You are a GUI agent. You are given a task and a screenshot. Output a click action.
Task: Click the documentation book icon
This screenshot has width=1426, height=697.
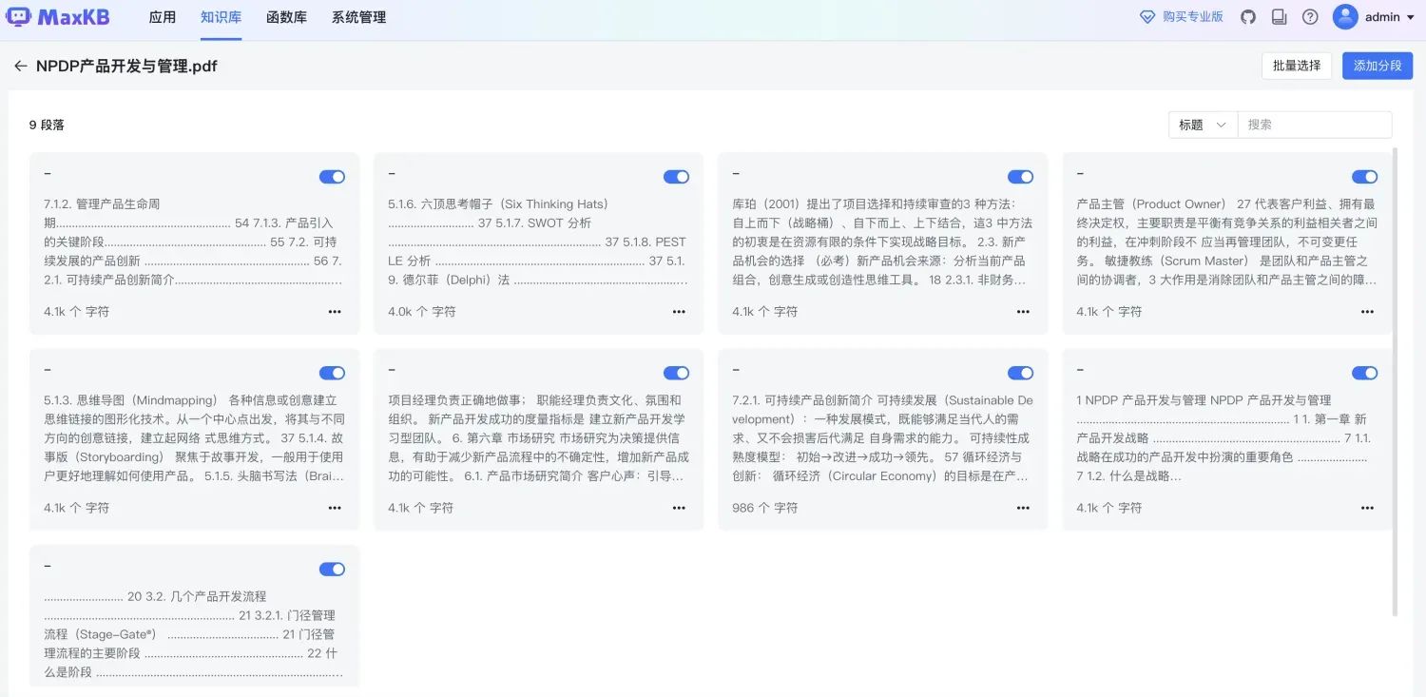click(1279, 16)
